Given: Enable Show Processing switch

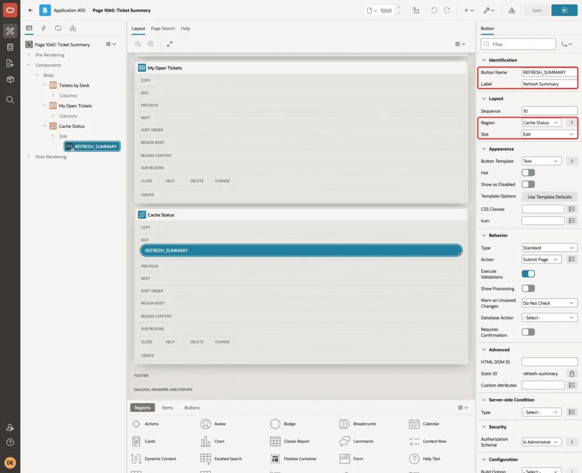Looking at the screenshot, I should [528, 288].
